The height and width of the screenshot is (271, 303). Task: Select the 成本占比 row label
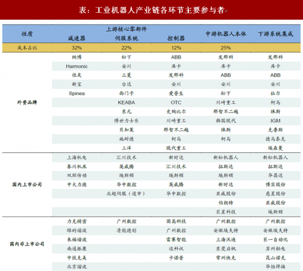point(27,48)
